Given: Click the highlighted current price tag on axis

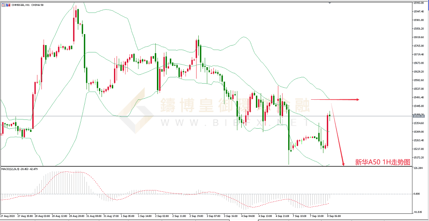Looking at the screenshot, I should point(419,115).
